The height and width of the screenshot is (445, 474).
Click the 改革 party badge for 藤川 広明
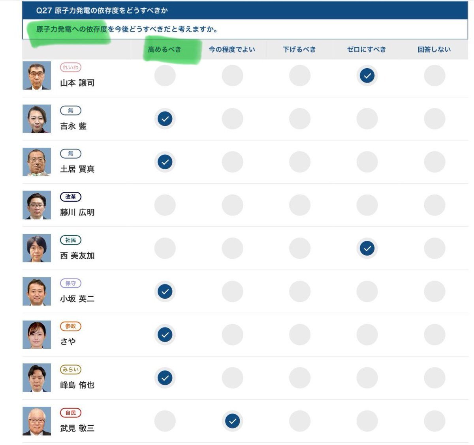pyautogui.click(x=70, y=197)
